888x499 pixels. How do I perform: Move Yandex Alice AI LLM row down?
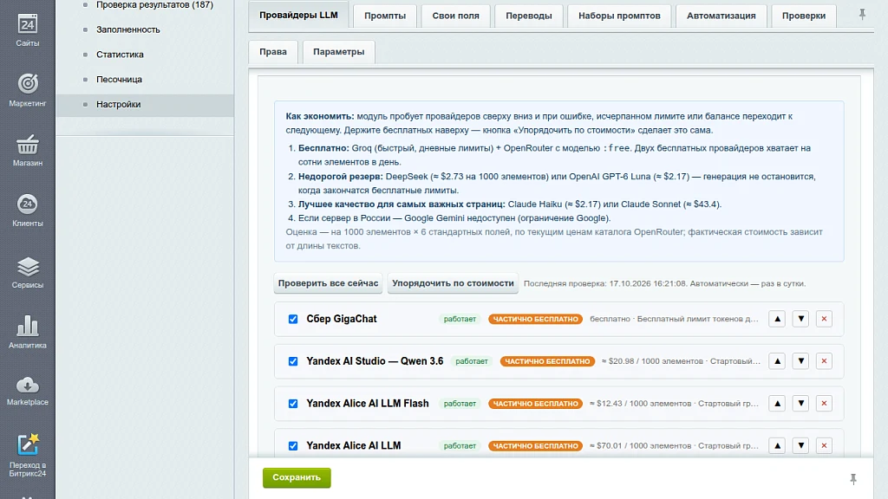coord(800,446)
